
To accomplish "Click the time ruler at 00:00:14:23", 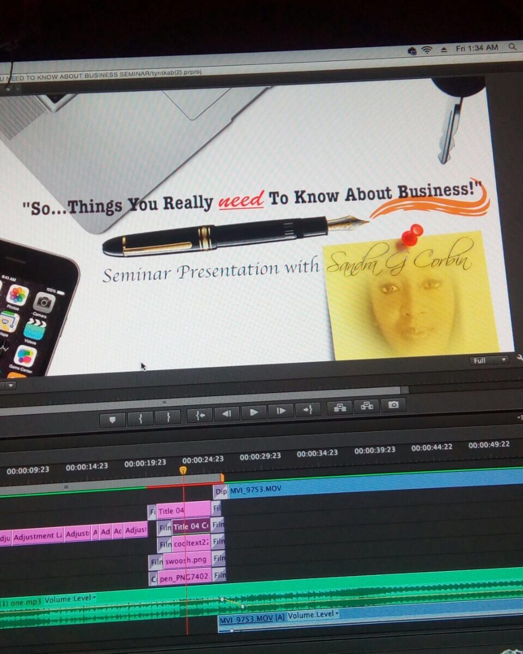I will (87, 467).
